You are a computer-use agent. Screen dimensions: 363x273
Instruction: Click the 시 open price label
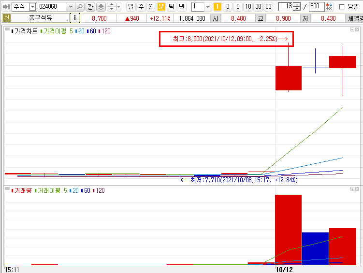[x=216, y=18]
